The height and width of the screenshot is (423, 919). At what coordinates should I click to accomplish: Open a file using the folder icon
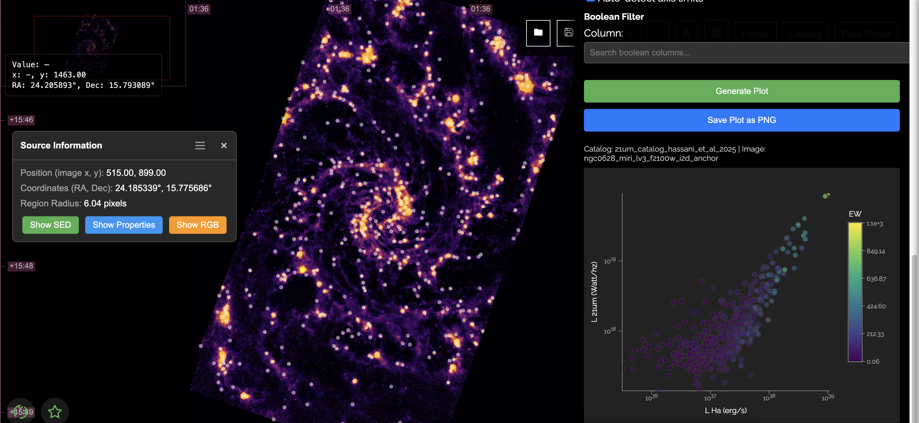point(538,33)
